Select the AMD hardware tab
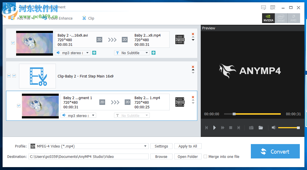Viewport: 307px width, 170px height. pos(293,18)
